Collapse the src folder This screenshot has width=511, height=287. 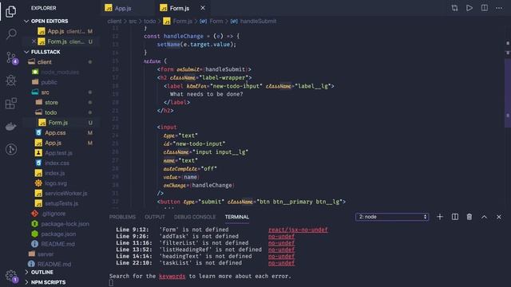(46, 92)
